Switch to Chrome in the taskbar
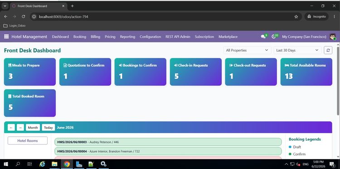The image size is (340, 169). point(67,164)
